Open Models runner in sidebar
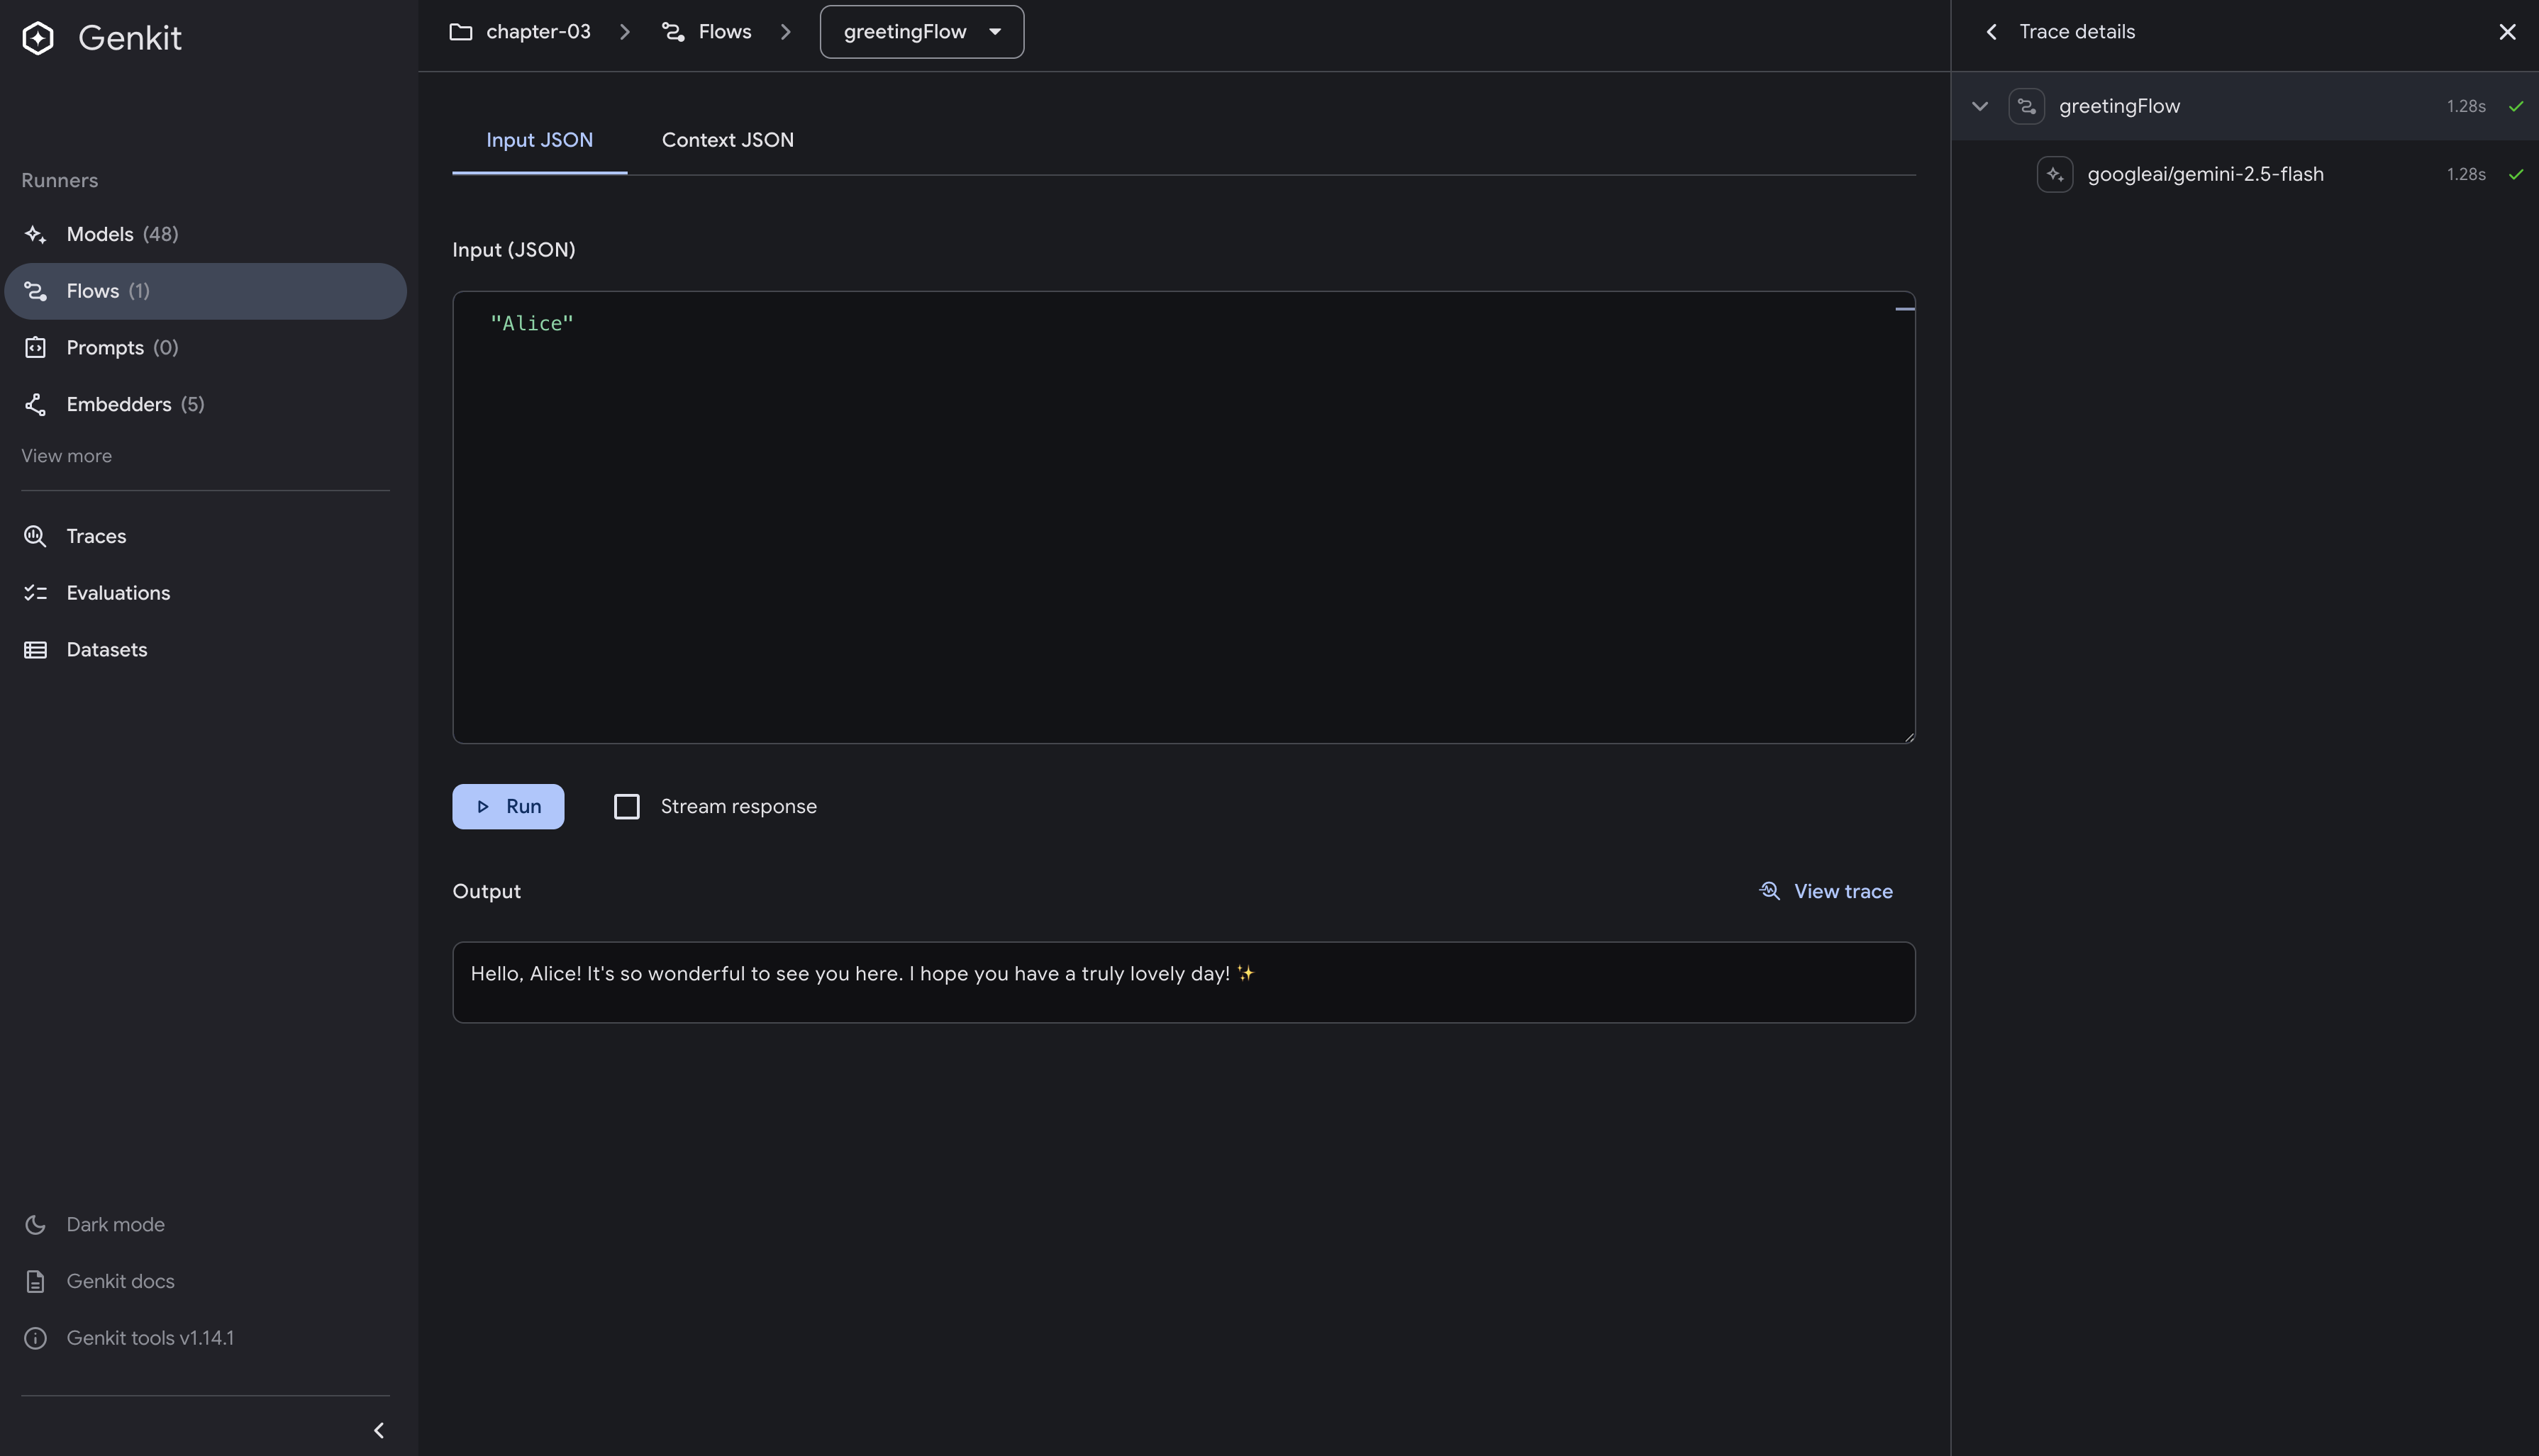2539x1456 pixels. [205, 234]
